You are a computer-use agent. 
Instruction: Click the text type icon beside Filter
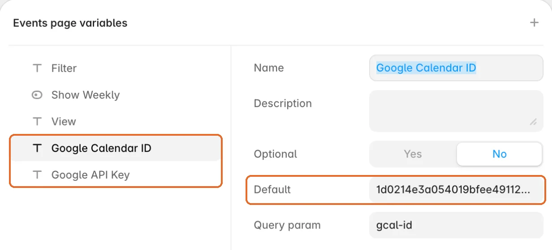[x=37, y=68]
